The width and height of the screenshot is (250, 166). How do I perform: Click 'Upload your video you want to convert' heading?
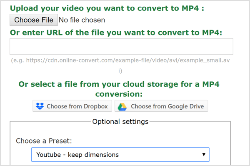tap(107, 8)
